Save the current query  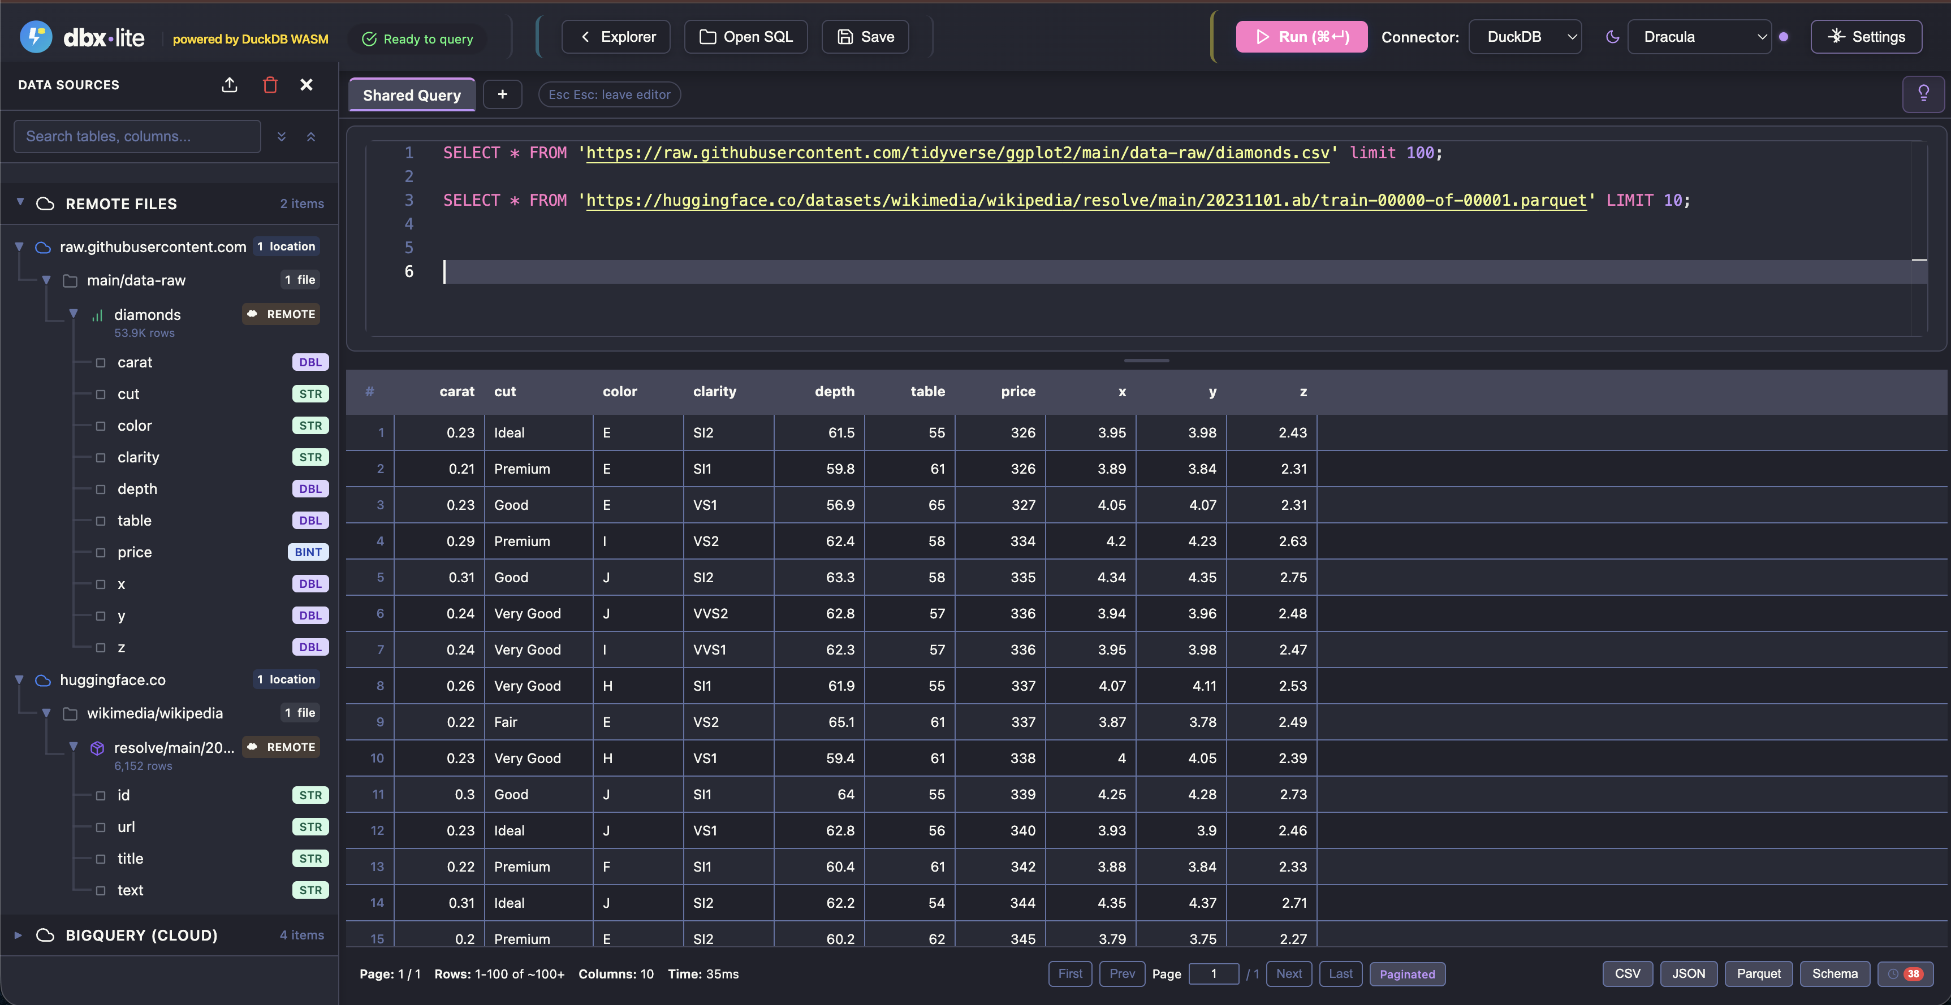[x=866, y=37]
